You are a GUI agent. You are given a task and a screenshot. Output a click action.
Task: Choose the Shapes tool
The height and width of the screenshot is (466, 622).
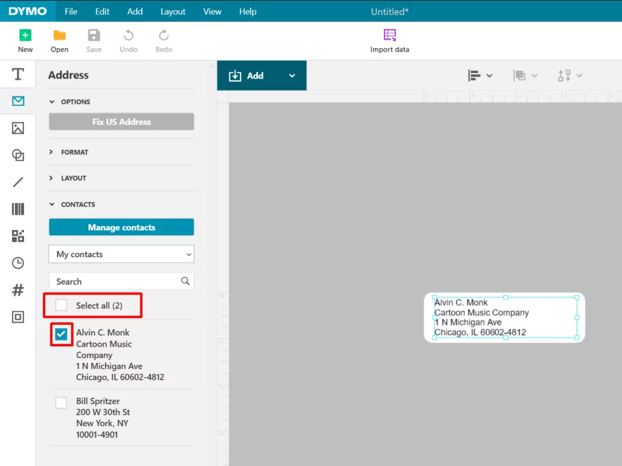pos(17,155)
